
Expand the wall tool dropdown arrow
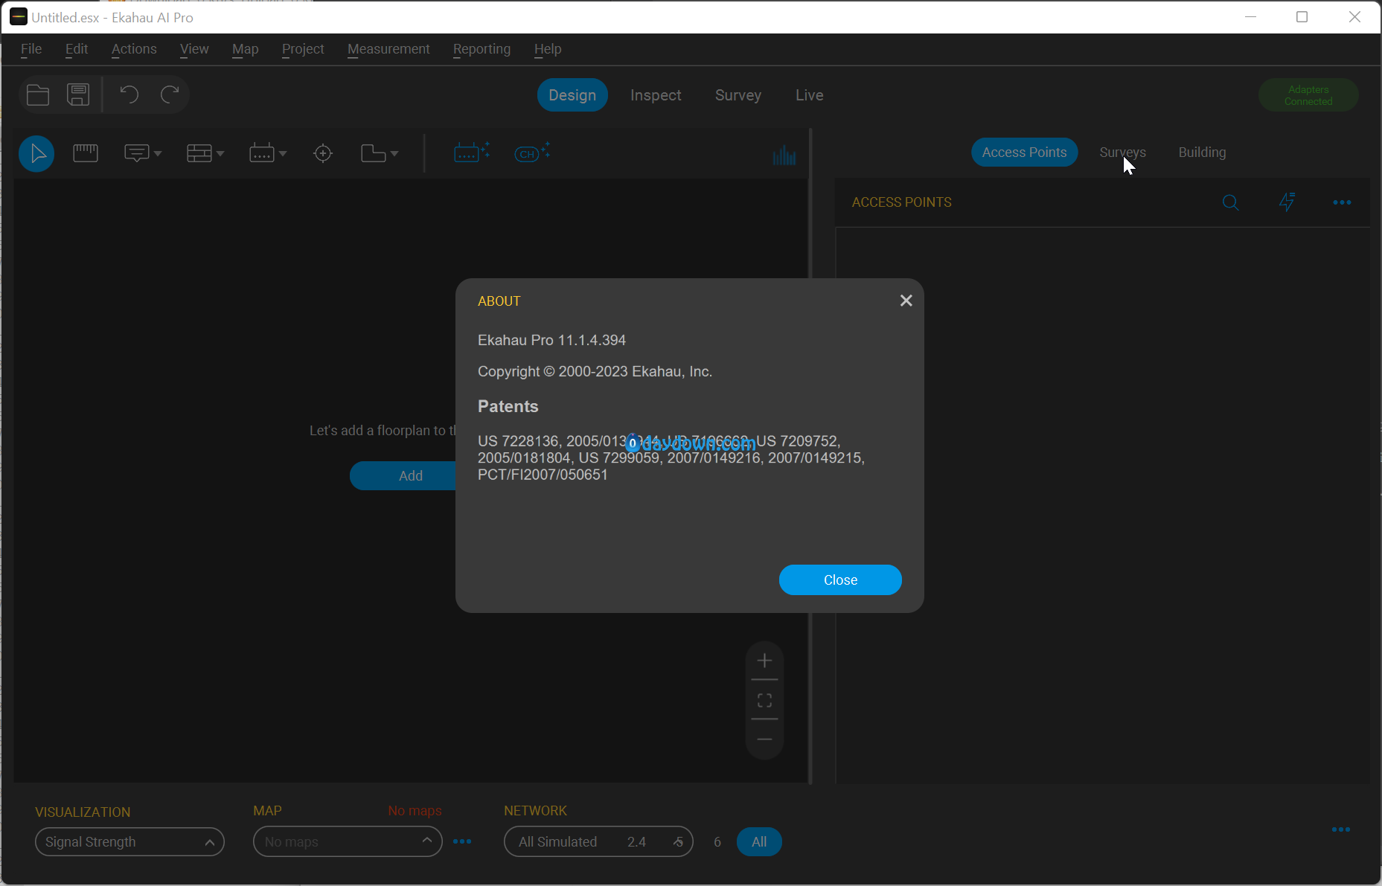tap(220, 153)
